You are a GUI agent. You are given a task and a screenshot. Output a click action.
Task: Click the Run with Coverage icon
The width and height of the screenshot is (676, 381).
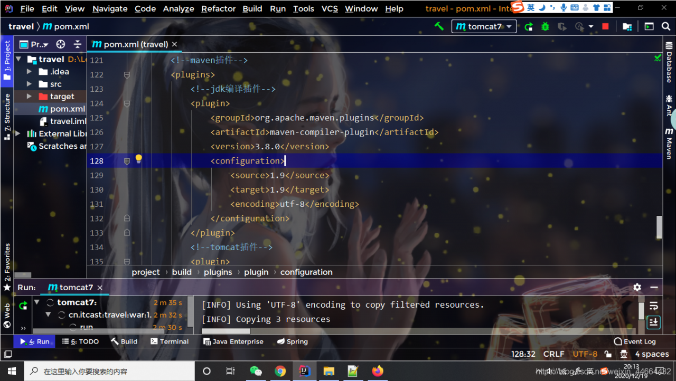coord(562,26)
